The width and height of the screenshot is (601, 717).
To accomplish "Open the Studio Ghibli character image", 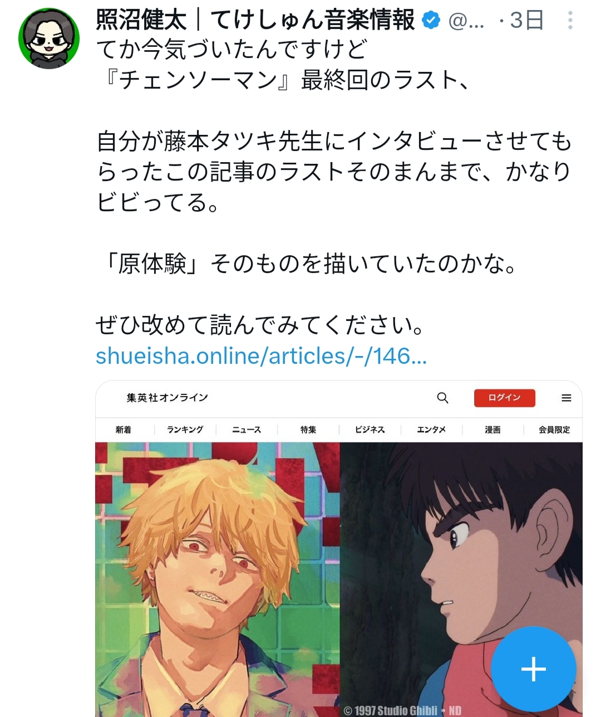I will coord(461,579).
